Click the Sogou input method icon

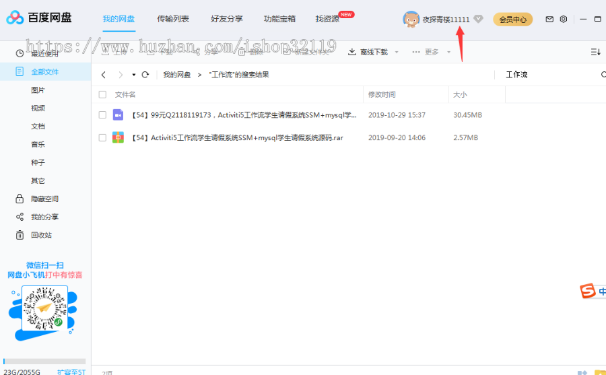tap(587, 291)
